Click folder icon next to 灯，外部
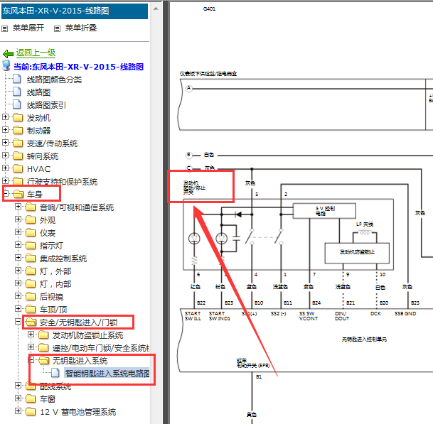The image size is (433, 424). pyautogui.click(x=31, y=271)
